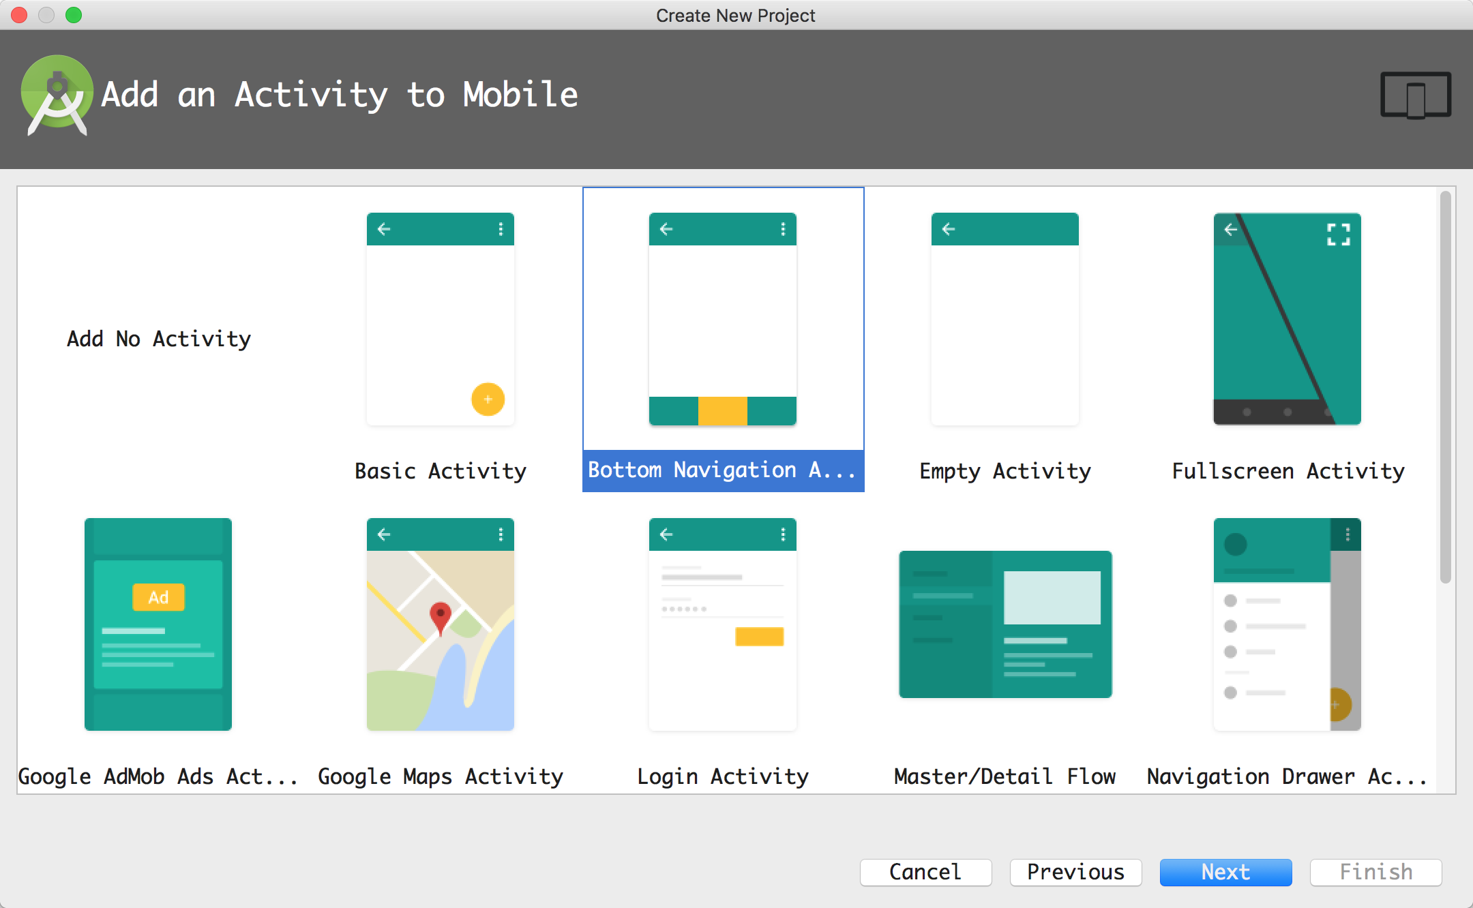
Task: Click the Login Activity label
Action: [x=723, y=776]
